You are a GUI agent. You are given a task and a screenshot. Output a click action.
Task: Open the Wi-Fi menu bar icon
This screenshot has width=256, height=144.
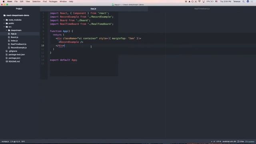199,2
